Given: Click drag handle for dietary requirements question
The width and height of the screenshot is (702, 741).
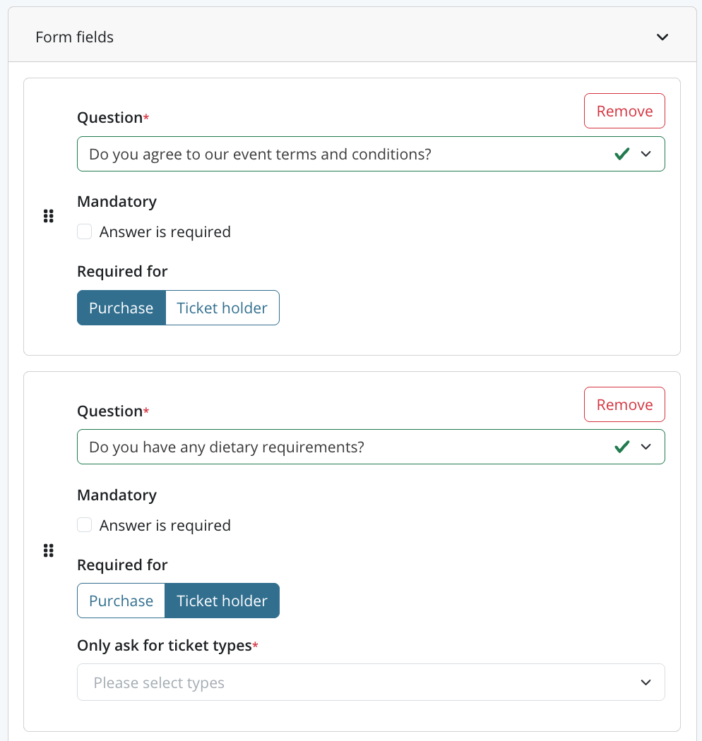Looking at the screenshot, I should pos(49,550).
